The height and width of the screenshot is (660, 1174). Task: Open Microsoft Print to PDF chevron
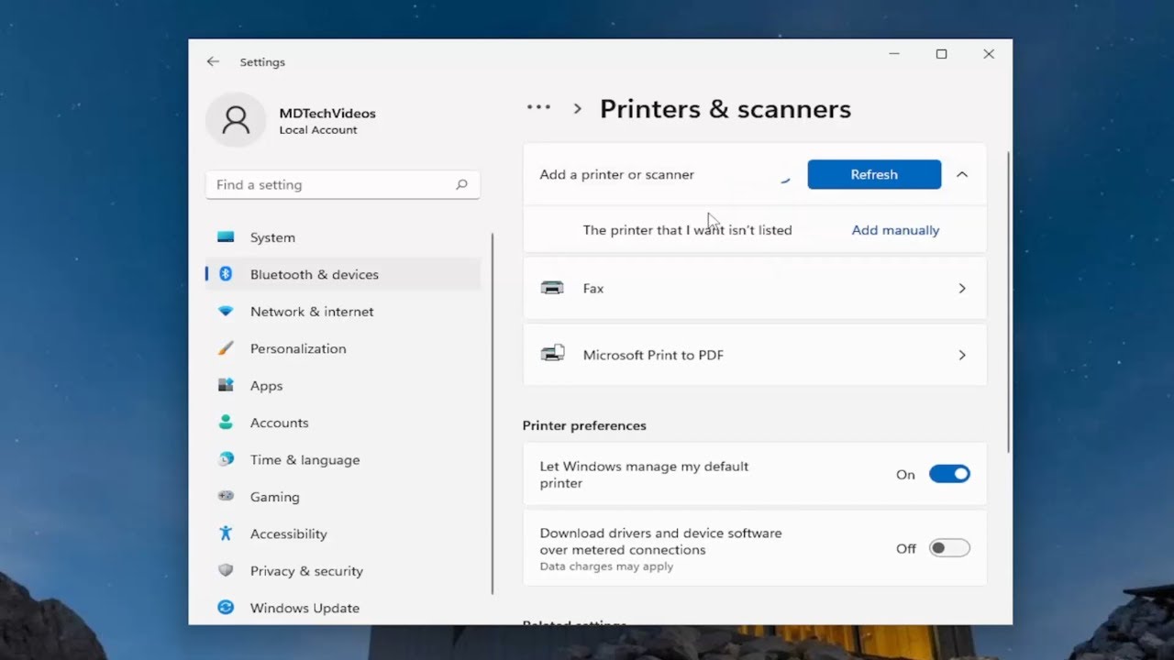click(x=962, y=355)
